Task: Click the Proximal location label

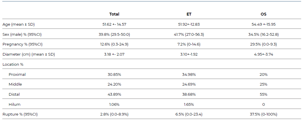Action: pos(17,74)
